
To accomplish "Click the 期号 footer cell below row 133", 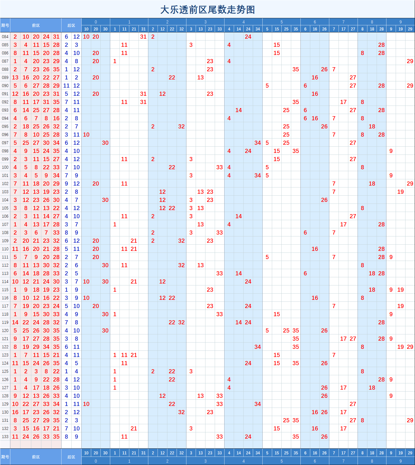I will point(5,457).
